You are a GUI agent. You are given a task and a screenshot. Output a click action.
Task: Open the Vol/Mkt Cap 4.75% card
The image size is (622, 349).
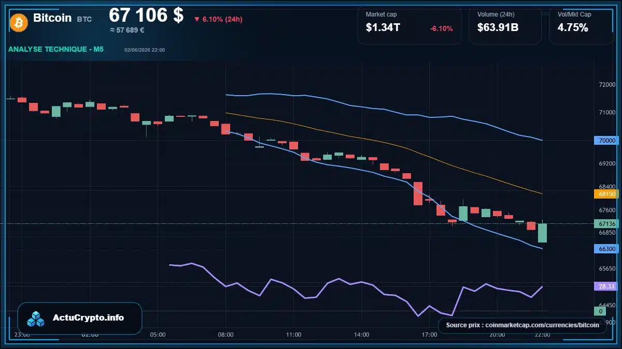pos(581,25)
